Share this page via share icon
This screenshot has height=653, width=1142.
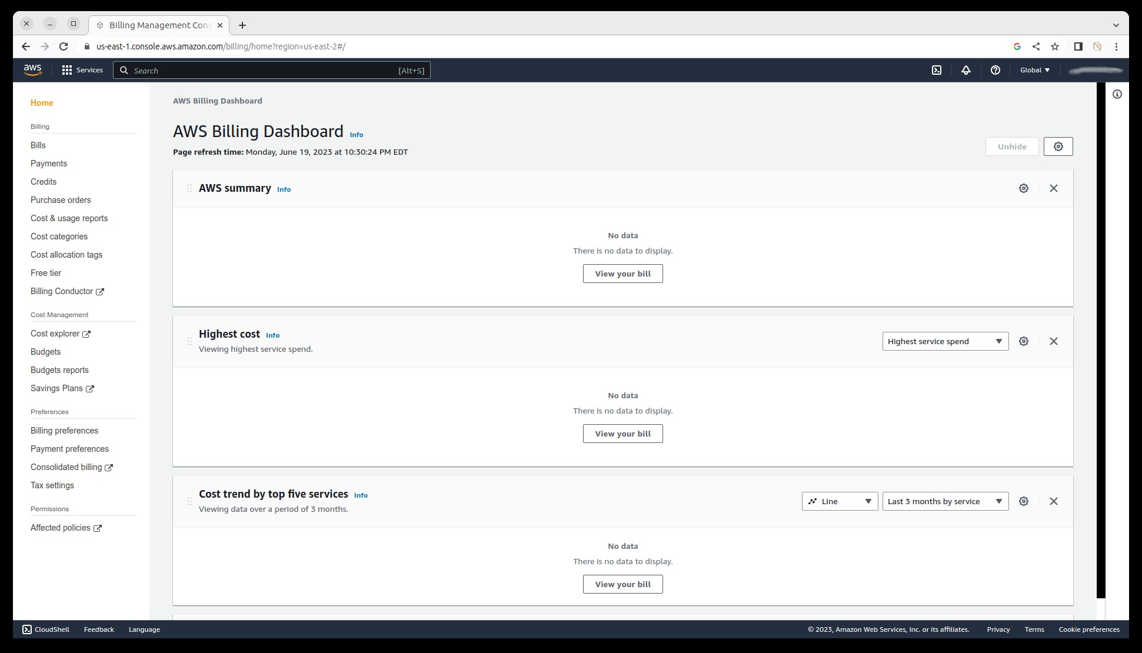coord(1036,46)
